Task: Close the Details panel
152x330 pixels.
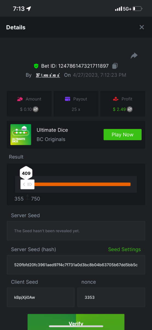Action: [x=142, y=27]
